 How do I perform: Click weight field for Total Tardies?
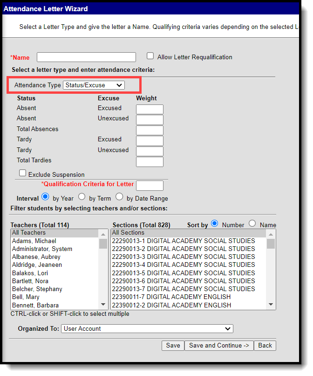pos(150,162)
